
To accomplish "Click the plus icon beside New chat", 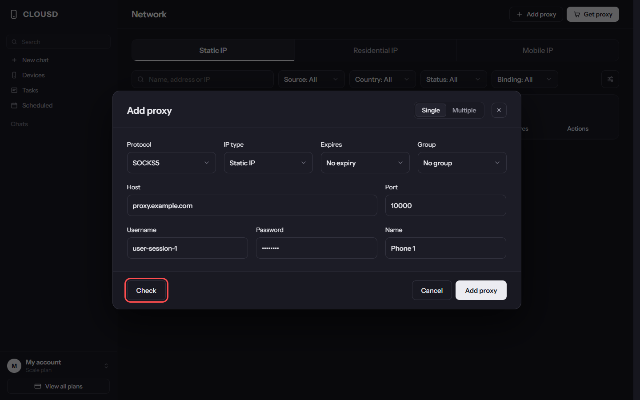I will [x=14, y=60].
